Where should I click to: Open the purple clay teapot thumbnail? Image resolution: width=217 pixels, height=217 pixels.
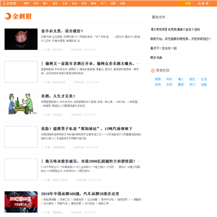pyautogui.click(x=21, y=39)
